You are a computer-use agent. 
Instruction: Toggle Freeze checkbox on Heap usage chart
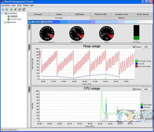point(134,47)
